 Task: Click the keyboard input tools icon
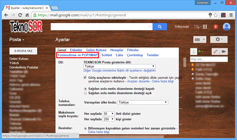197,40
